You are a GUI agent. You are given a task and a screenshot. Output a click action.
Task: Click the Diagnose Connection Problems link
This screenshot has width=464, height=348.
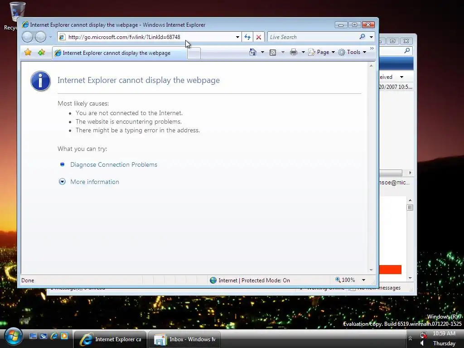[x=114, y=164]
